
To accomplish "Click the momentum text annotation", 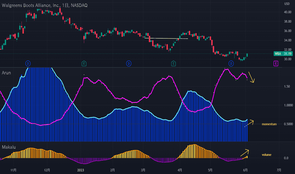I will (269, 124).
